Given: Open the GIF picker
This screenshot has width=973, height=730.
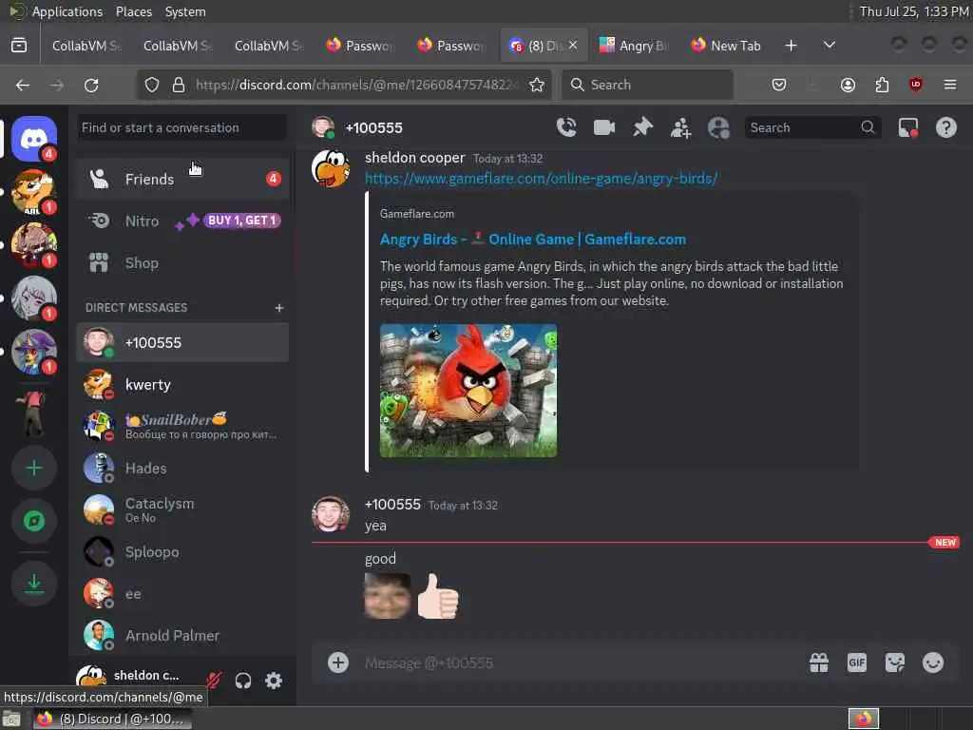Looking at the screenshot, I should point(856,663).
